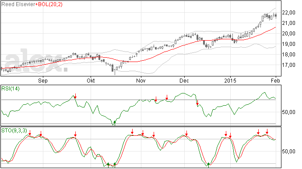Viewport: 302px width, 169px height.
Task: Click the STO(9,3,3) panel label
Action: click(x=14, y=131)
